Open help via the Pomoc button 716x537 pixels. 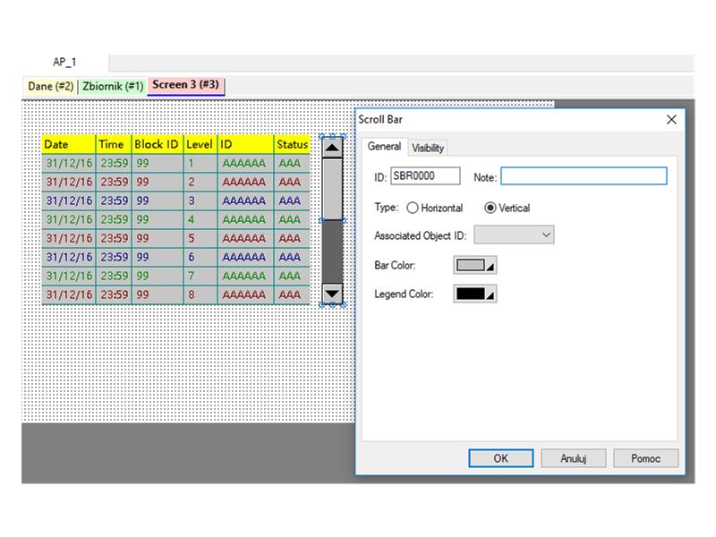(645, 458)
